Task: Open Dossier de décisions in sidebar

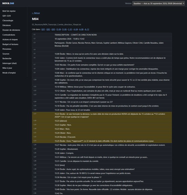Action: 11,30
